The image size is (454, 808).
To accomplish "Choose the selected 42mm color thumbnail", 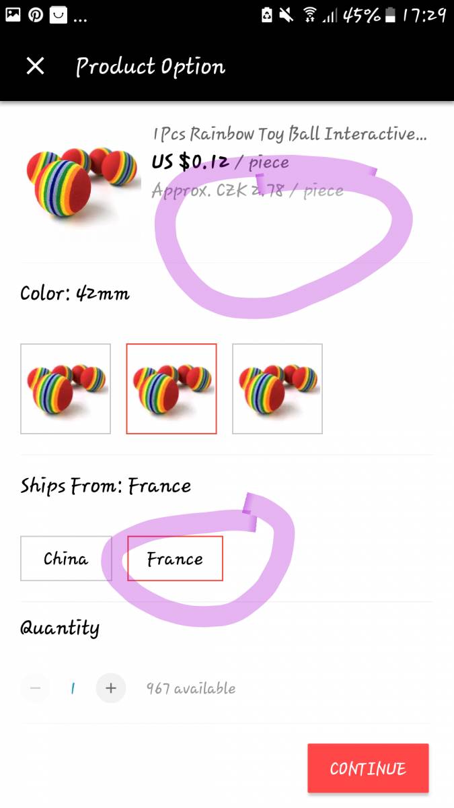I will 172,389.
